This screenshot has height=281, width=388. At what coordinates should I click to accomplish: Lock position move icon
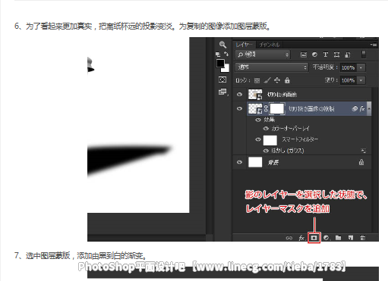click(x=277, y=80)
